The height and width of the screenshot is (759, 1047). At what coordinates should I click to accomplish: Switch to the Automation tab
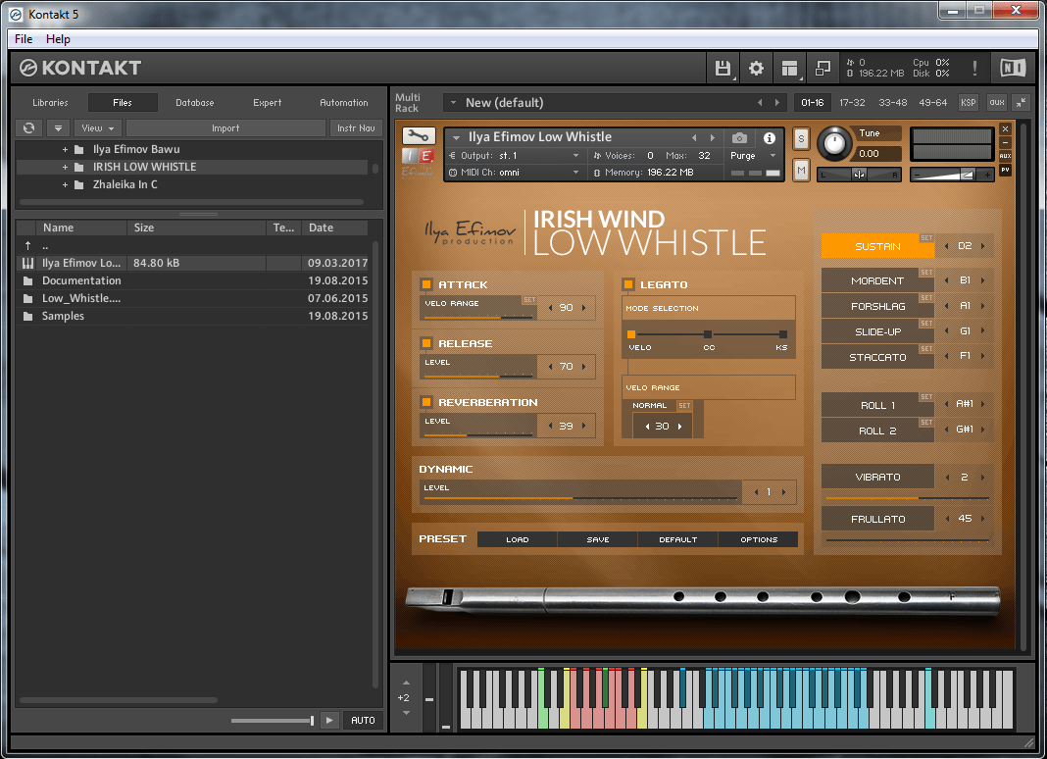coord(344,102)
